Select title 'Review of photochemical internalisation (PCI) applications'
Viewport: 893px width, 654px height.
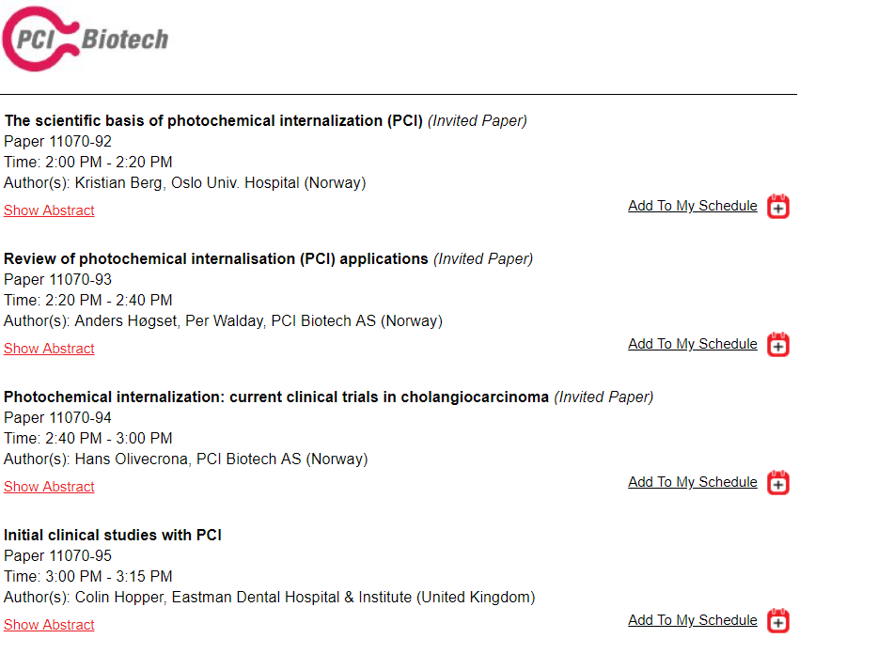click(x=216, y=259)
